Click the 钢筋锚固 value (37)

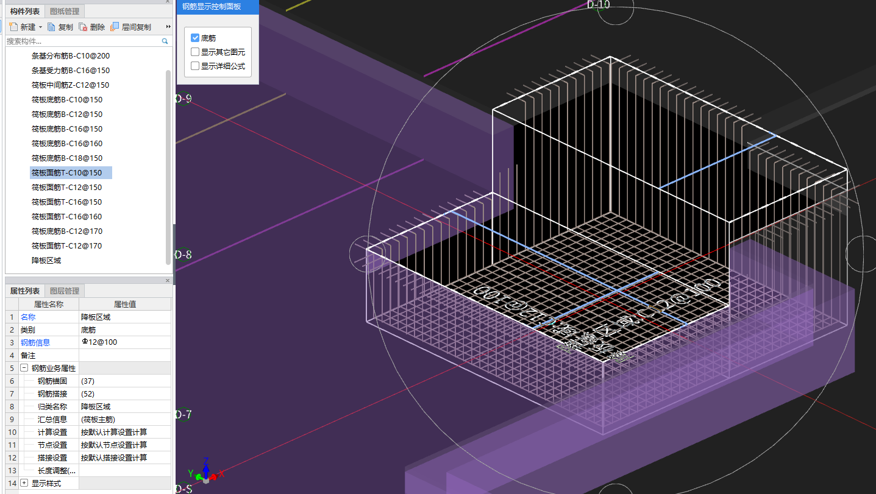coord(125,381)
